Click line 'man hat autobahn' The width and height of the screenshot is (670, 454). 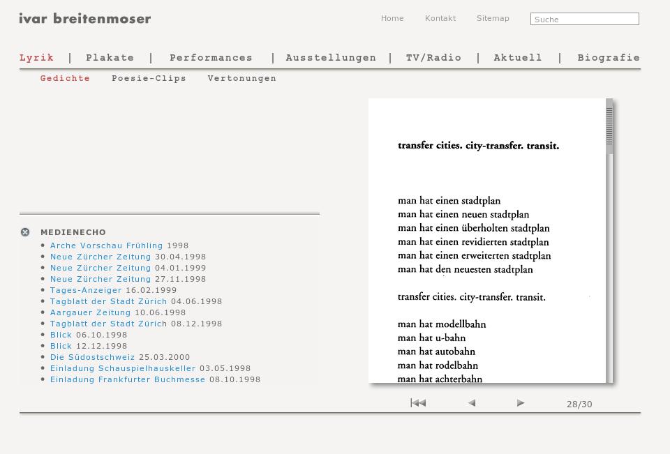436,351
